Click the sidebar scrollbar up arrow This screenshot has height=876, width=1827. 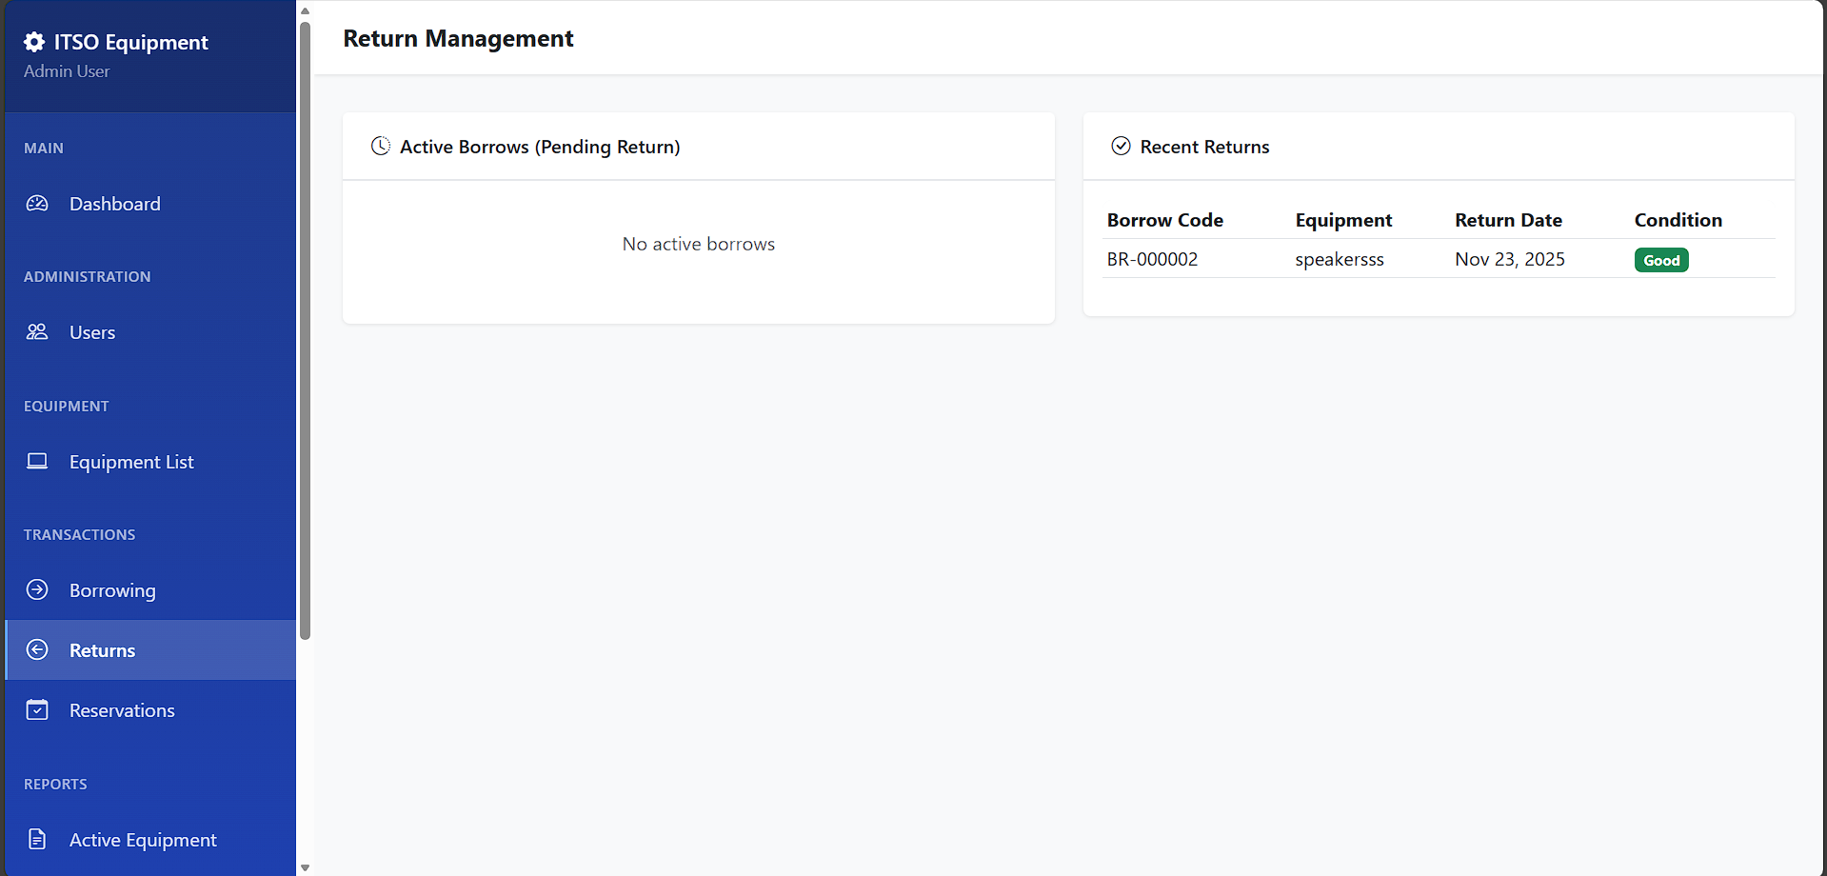tap(306, 10)
